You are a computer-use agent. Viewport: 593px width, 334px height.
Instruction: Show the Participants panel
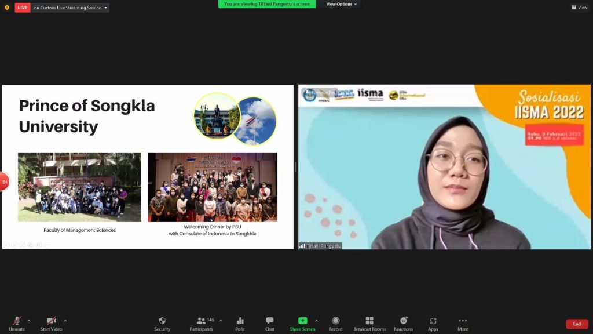point(201,324)
